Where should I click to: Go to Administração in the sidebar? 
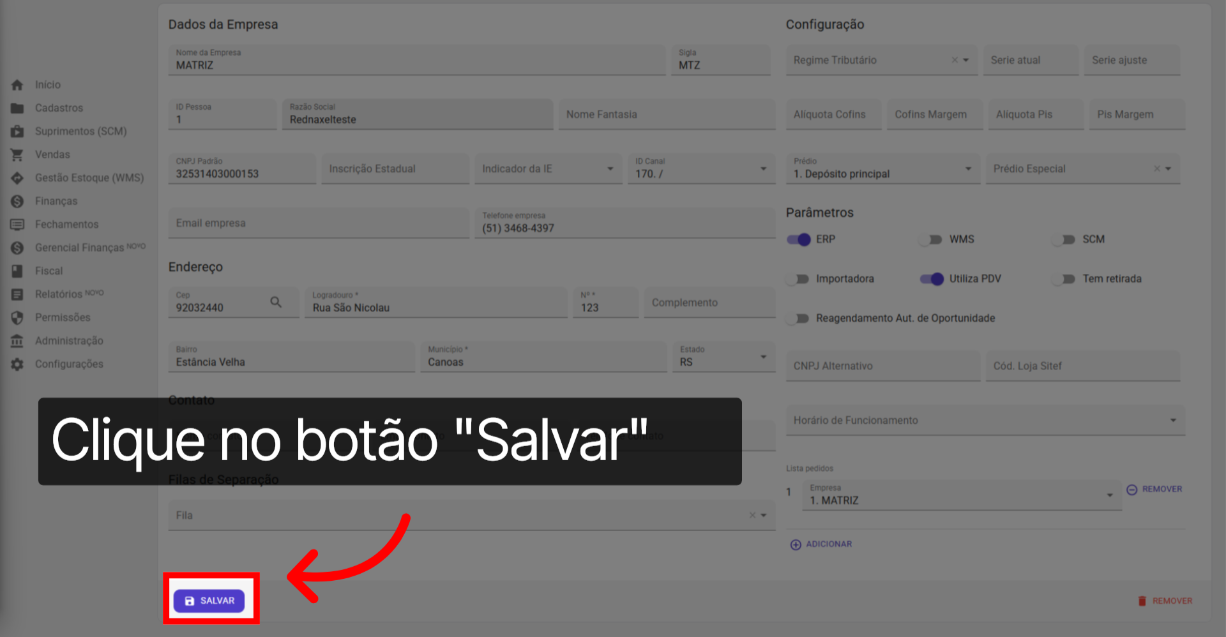click(x=70, y=340)
